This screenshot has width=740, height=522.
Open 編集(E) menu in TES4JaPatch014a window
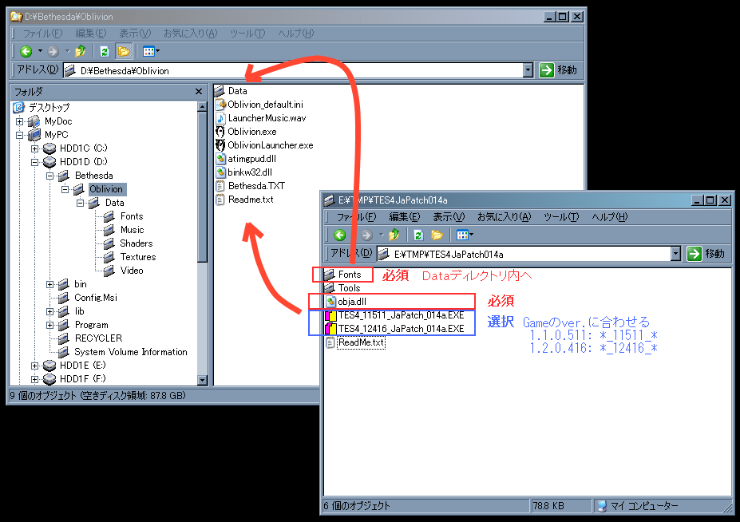405,217
